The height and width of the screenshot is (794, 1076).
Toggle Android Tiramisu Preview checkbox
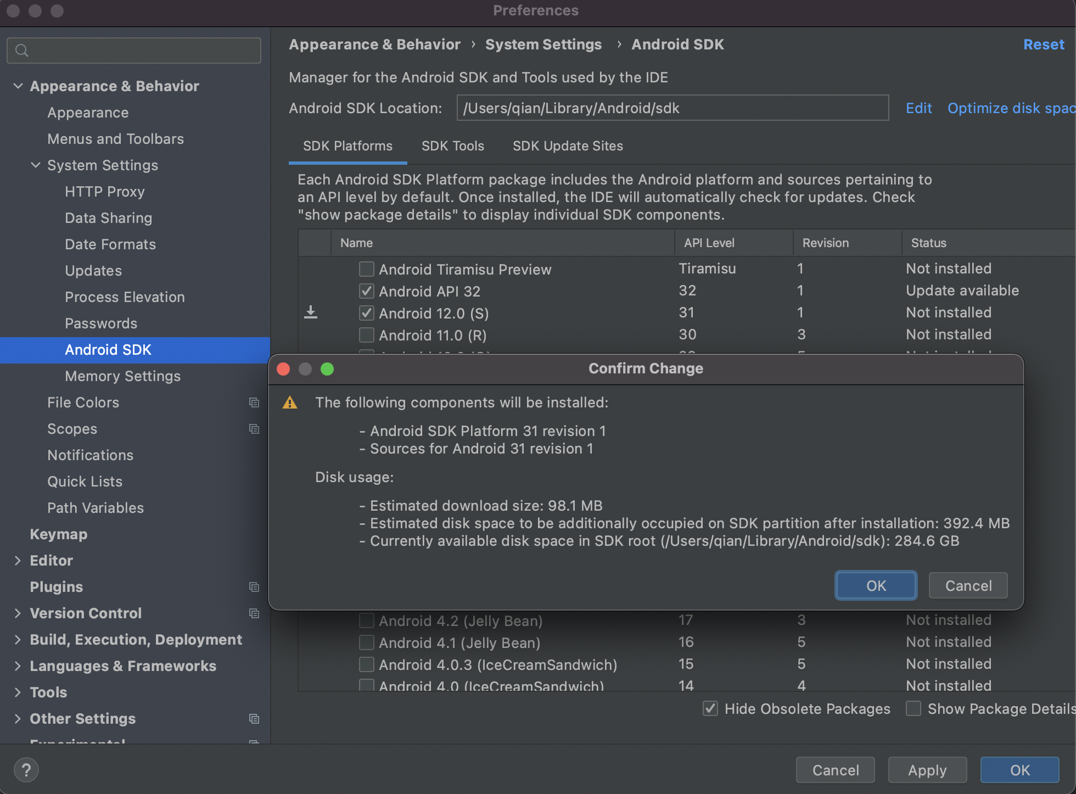365,269
